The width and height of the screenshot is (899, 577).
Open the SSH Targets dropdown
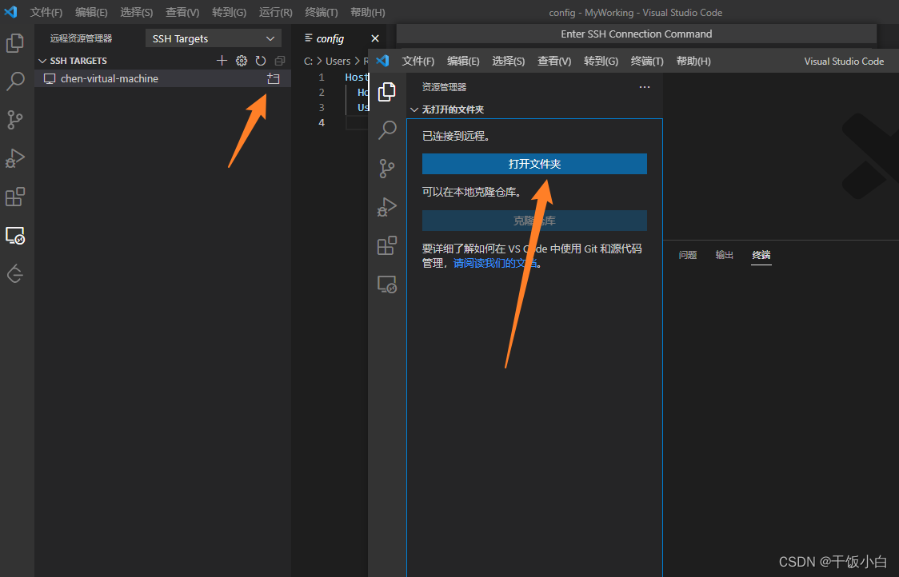(x=214, y=38)
